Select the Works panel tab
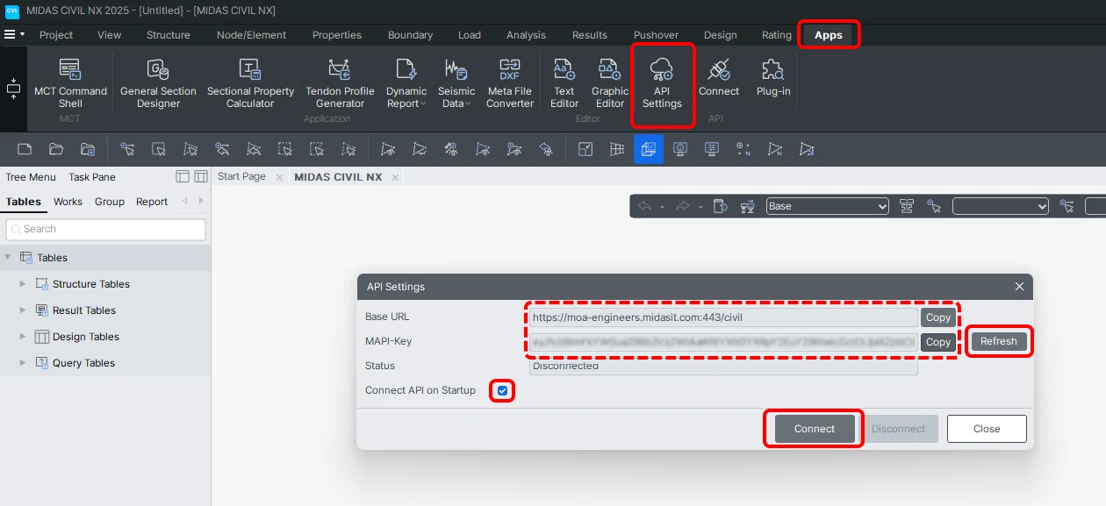Screen dimensions: 1106x506 68,202
